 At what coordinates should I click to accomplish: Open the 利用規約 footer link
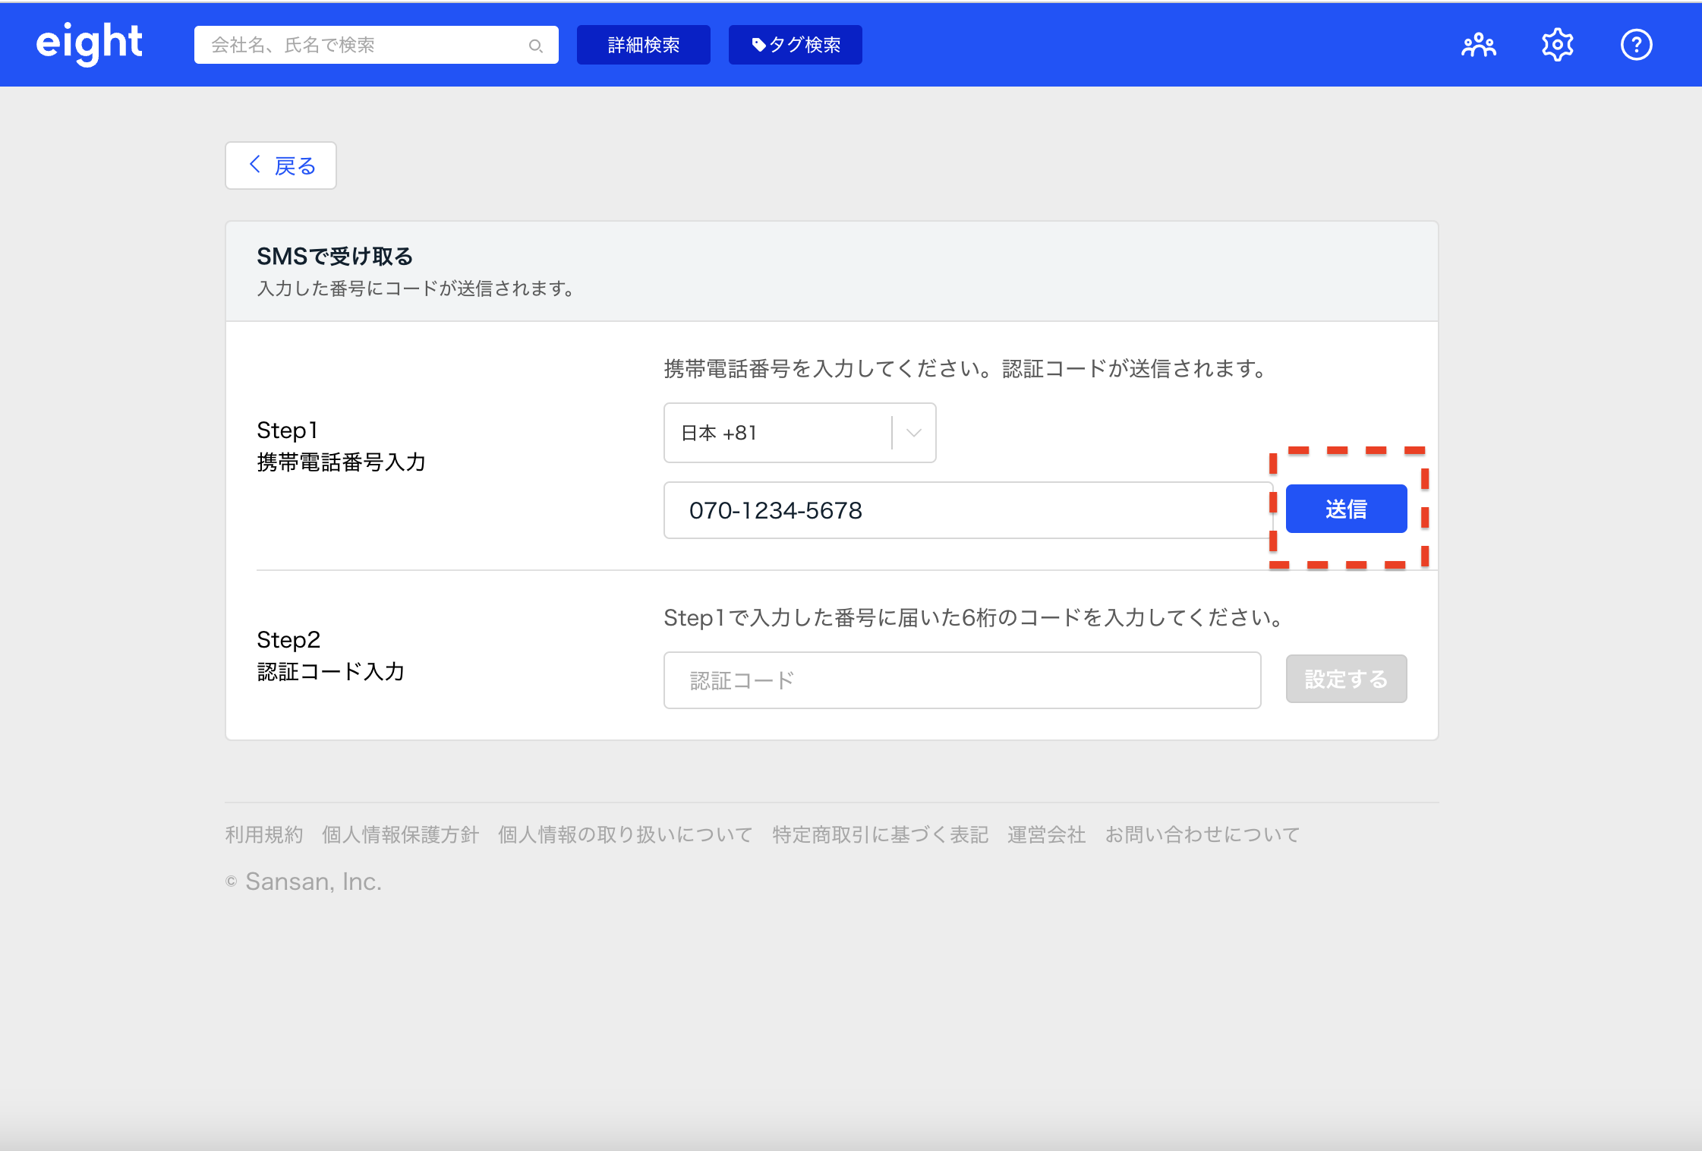(x=264, y=834)
